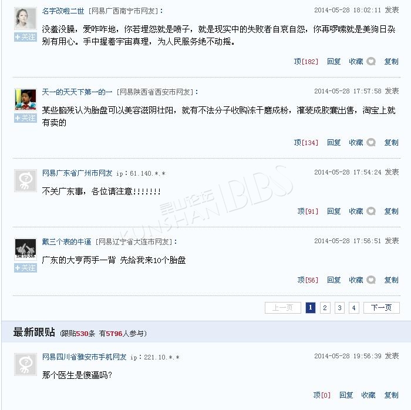Follow user 天一的天天下第一的一 with +关注

[x=25, y=118]
